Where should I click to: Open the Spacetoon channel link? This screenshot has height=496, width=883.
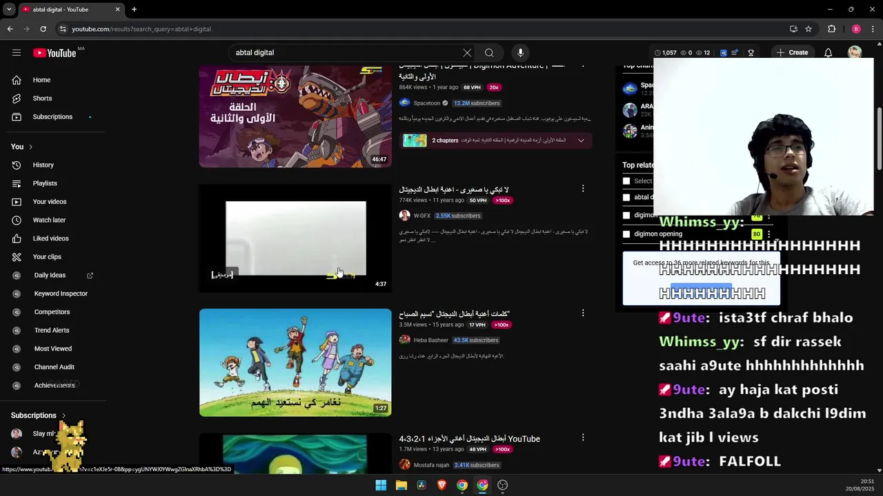pyautogui.click(x=426, y=103)
